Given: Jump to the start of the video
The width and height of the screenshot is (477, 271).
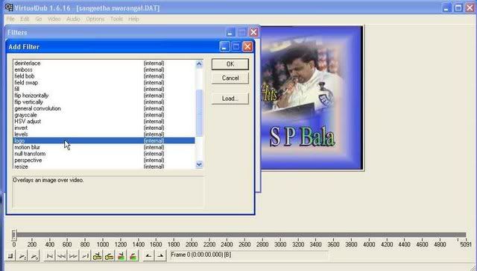Looking at the screenshot, I should pyautogui.click(x=50, y=256).
